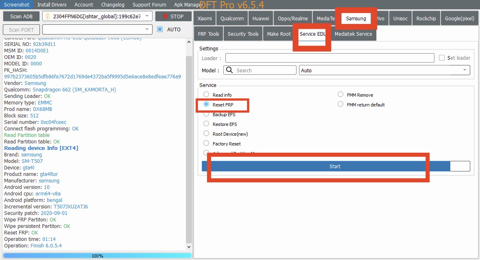Click the log panel scroll-down arrow

(189, 247)
